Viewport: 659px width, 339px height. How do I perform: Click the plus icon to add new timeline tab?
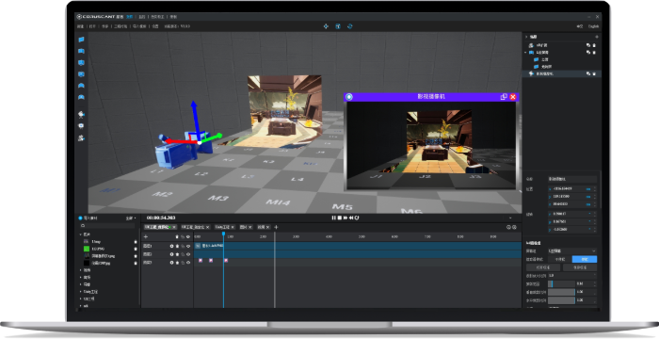click(x=276, y=227)
